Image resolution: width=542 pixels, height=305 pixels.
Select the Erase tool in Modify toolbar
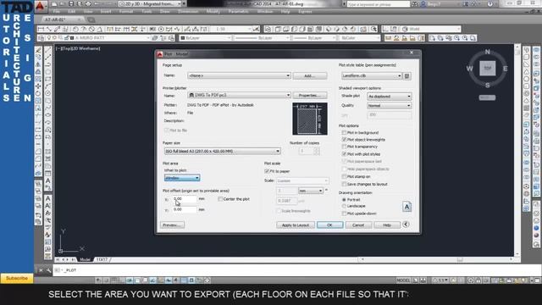(x=38, y=51)
